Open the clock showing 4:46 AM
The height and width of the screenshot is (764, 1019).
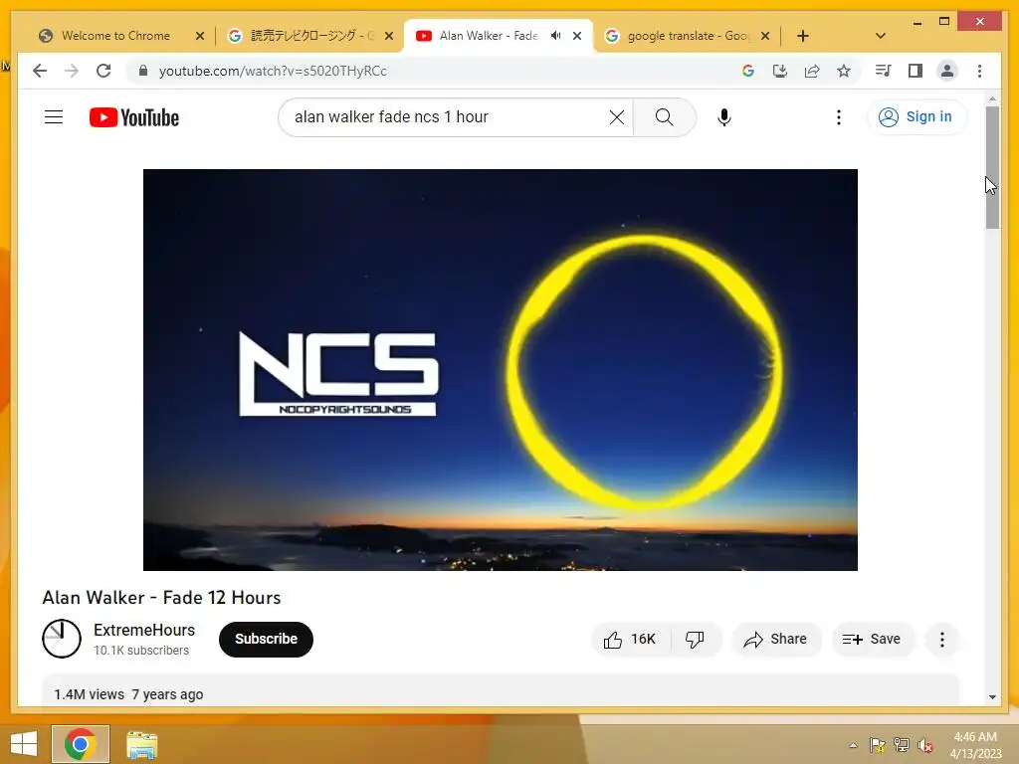click(x=975, y=745)
